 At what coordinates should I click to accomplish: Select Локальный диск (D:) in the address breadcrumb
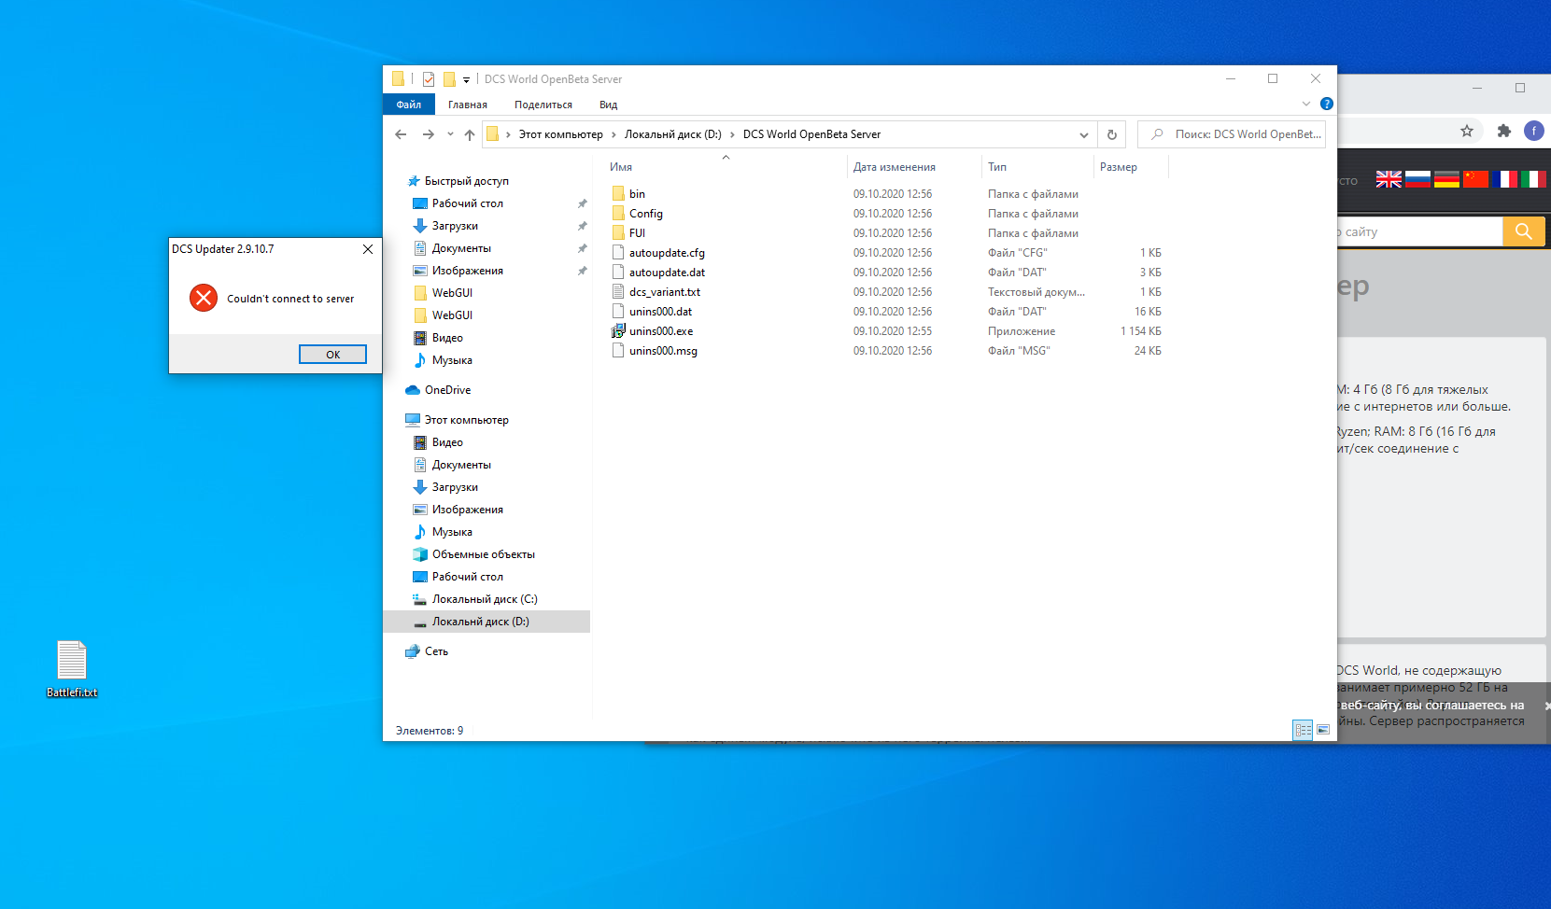click(x=672, y=134)
